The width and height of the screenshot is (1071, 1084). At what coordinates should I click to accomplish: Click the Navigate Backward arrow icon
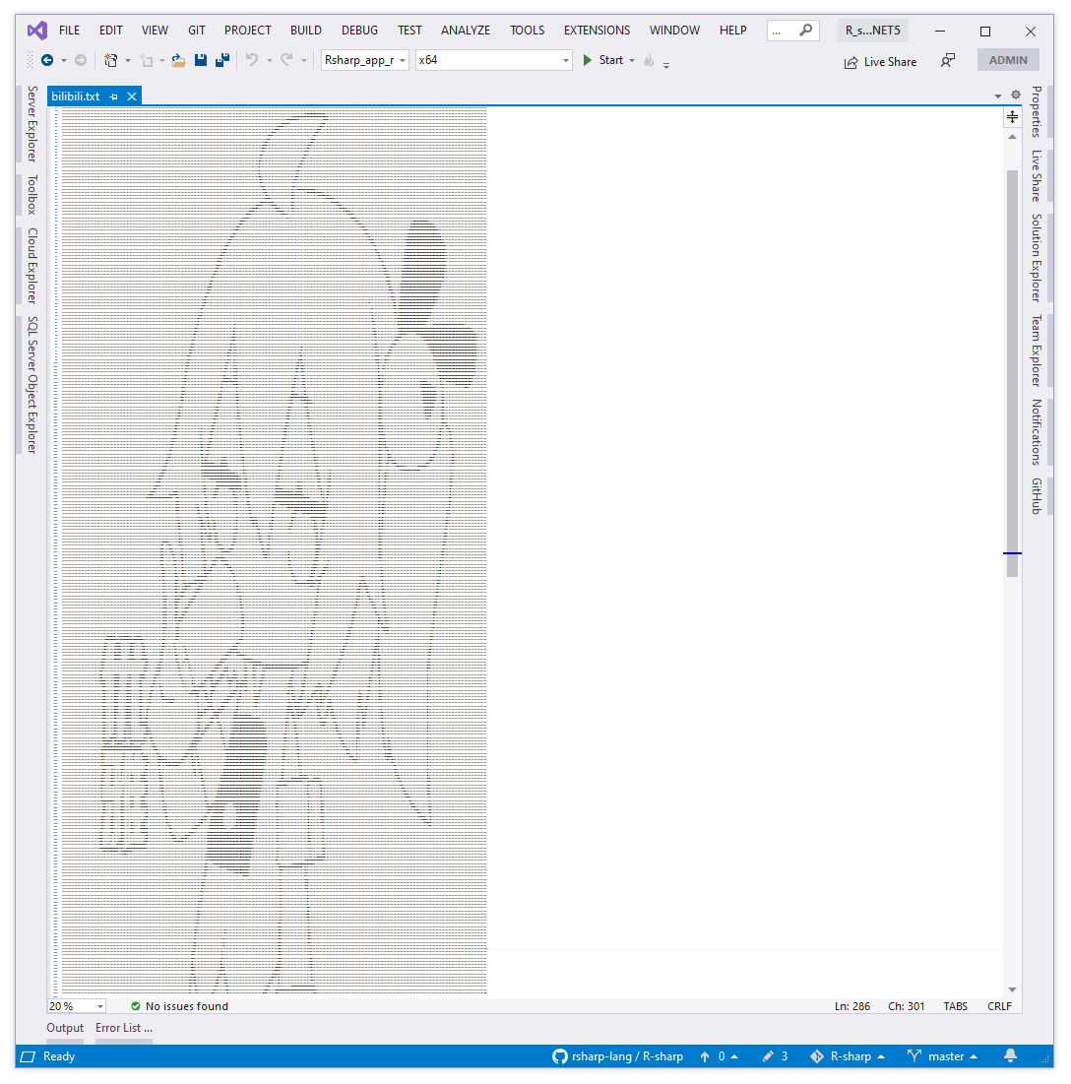pyautogui.click(x=47, y=60)
